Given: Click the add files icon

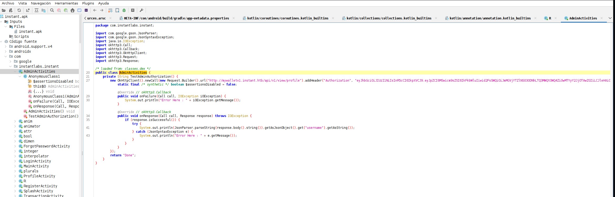Looking at the screenshot, I should point(11,10).
